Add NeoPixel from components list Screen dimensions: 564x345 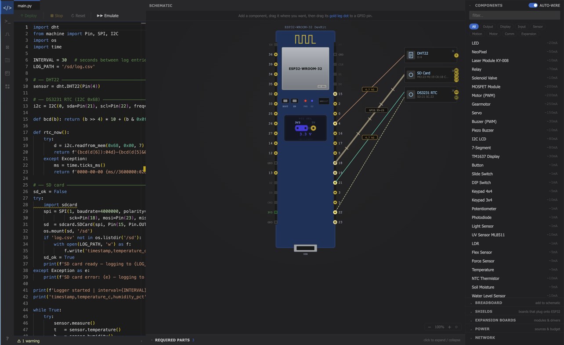point(515,52)
